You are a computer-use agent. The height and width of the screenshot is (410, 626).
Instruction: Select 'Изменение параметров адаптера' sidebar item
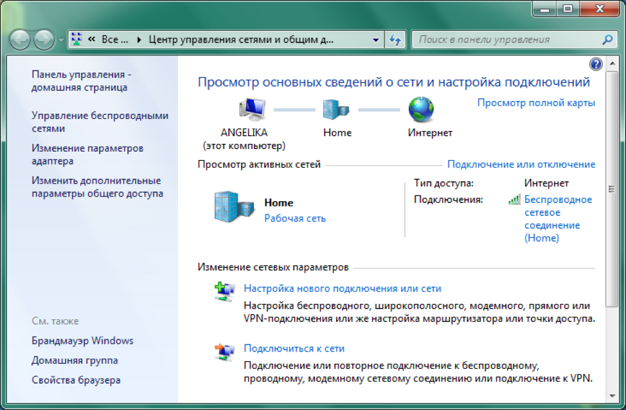click(x=87, y=155)
